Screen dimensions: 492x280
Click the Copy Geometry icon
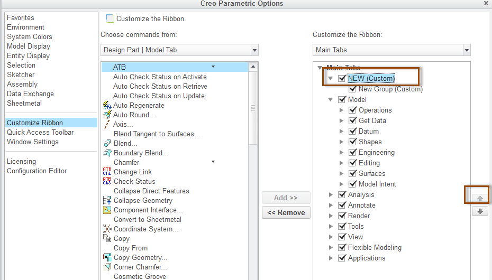[x=107, y=257]
